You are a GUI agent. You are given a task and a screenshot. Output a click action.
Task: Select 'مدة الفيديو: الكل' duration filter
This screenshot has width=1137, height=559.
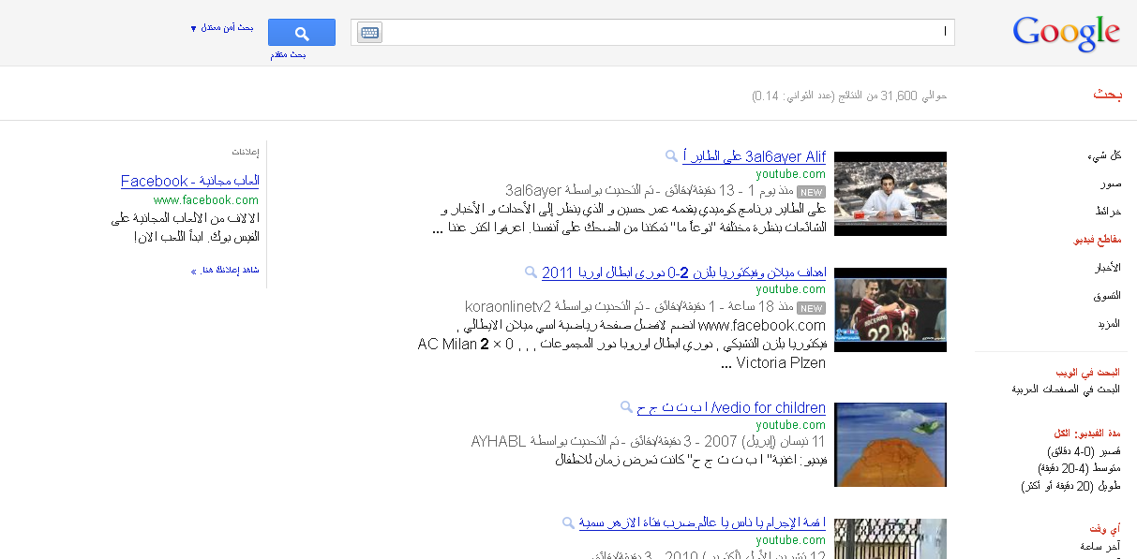tap(1088, 434)
